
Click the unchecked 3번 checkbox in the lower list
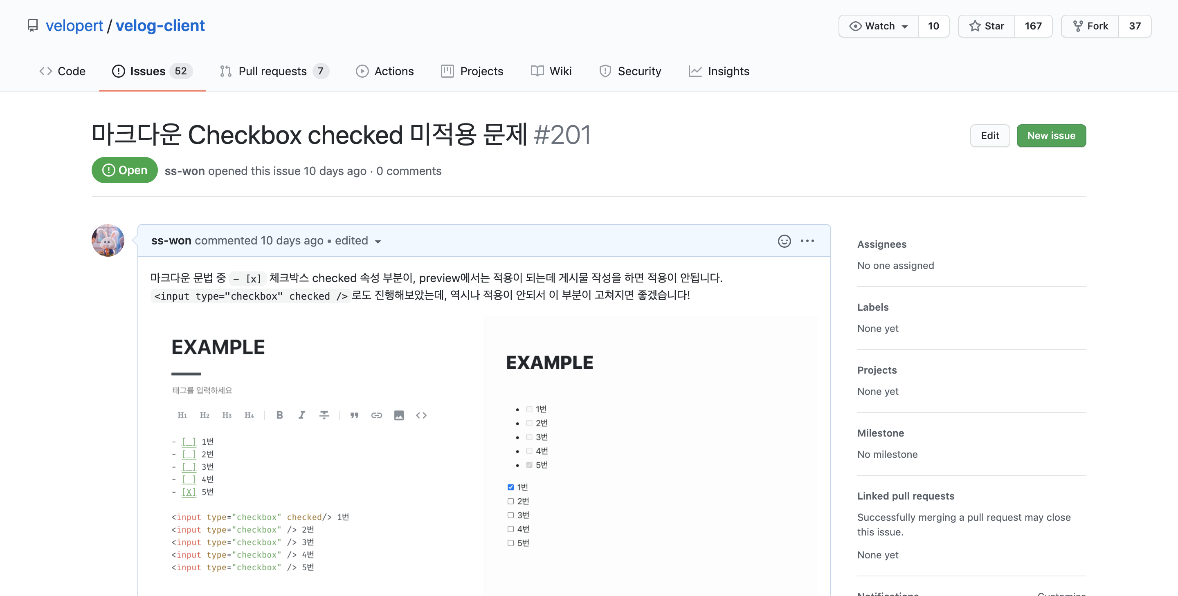511,515
